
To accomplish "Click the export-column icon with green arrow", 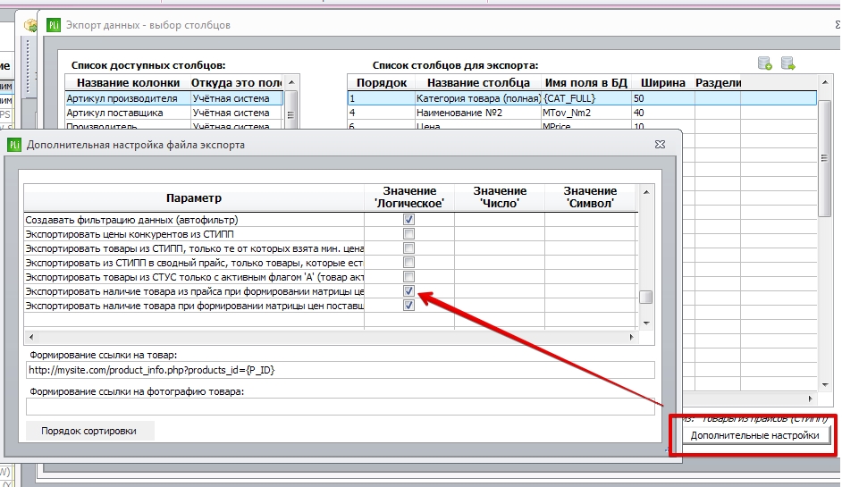I will point(787,63).
